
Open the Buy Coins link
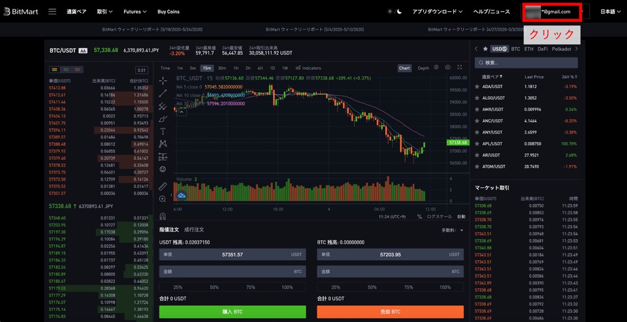click(169, 12)
